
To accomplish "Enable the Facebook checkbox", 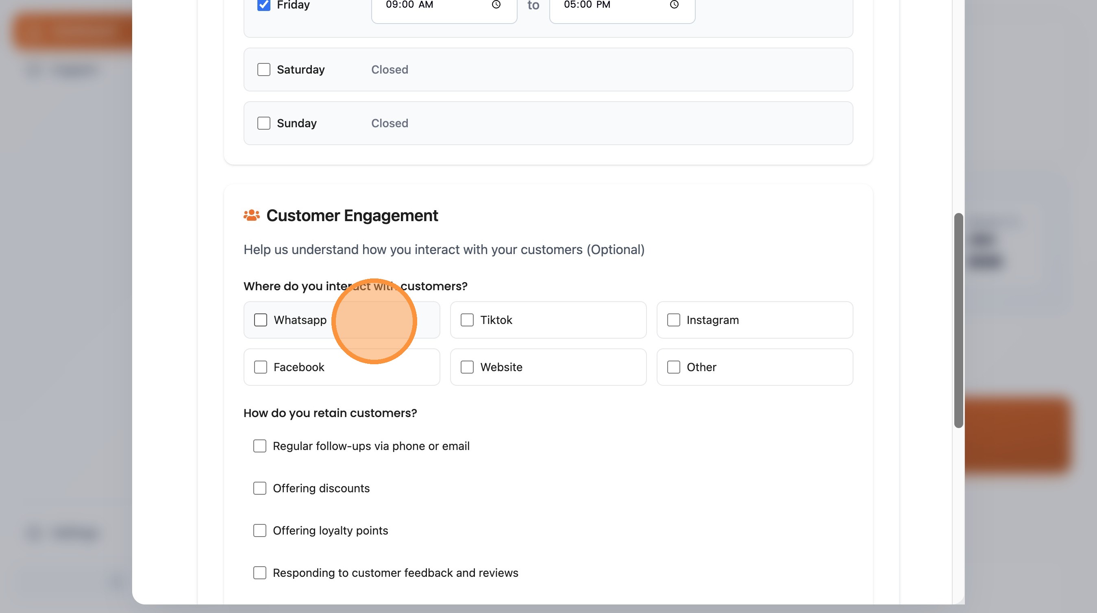I will [x=261, y=367].
